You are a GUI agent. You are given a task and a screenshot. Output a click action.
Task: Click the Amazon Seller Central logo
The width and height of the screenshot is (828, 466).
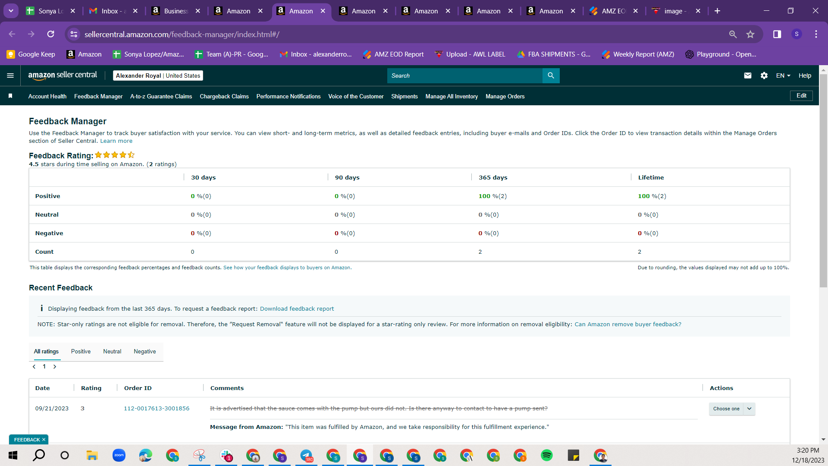click(63, 76)
